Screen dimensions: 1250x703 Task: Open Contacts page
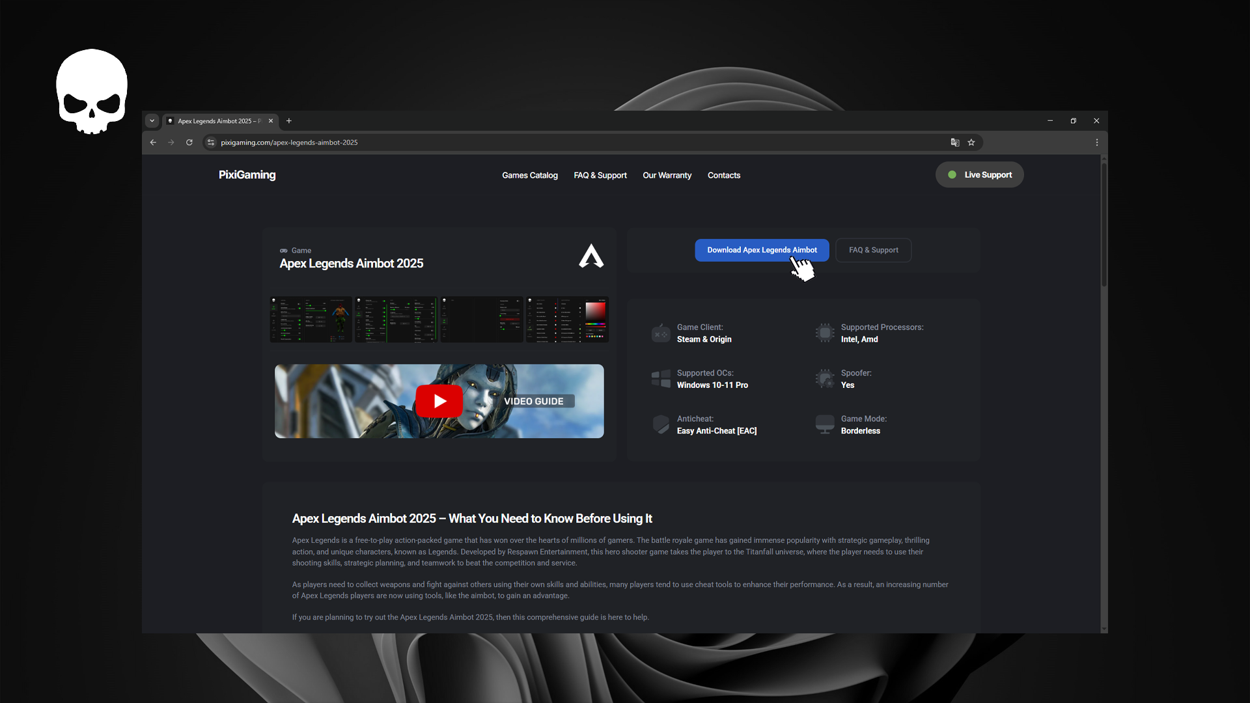click(724, 176)
